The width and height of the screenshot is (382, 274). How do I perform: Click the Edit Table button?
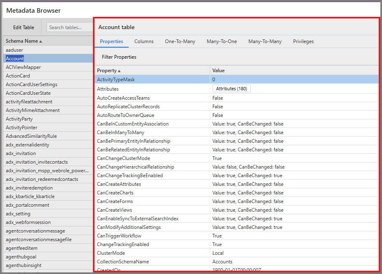pyautogui.click(x=22, y=27)
